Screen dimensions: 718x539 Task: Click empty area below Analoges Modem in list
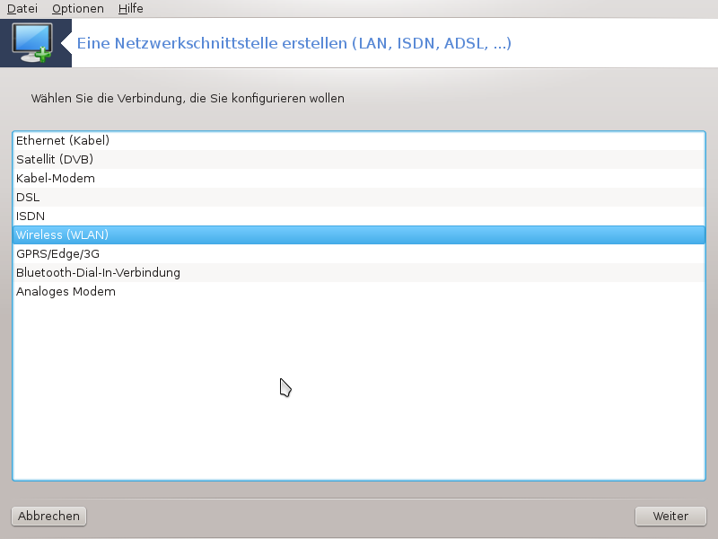point(359,386)
